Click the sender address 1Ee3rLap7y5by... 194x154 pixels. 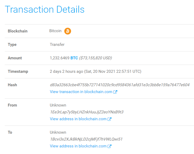tap(87, 112)
